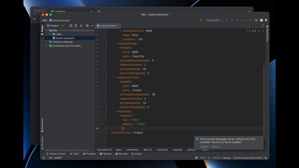Click the Stop icon in toolbar

[x=250, y=20]
